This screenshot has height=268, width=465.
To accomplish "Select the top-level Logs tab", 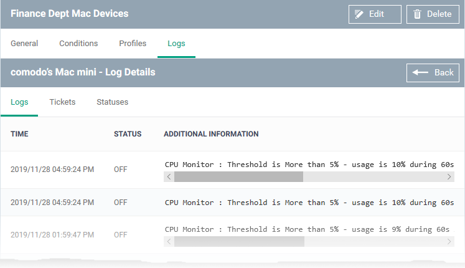I will 176,44.
